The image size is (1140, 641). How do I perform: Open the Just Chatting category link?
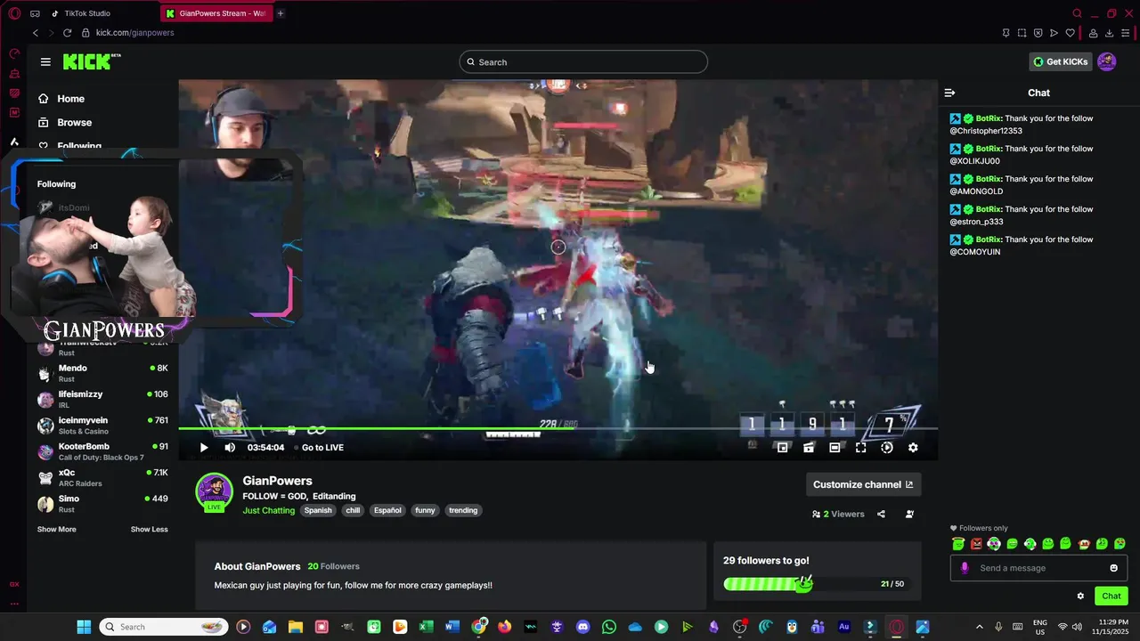coord(268,511)
